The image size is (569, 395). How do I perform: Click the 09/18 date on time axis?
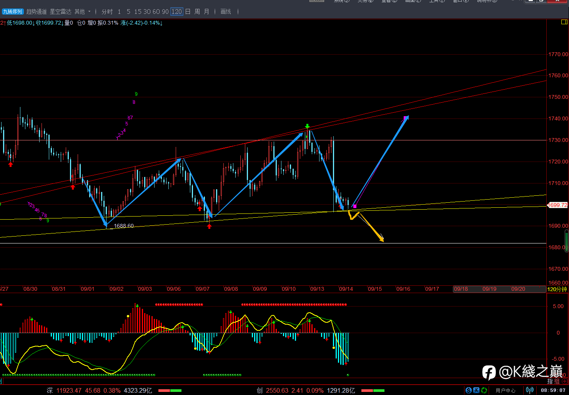pyautogui.click(x=461, y=289)
